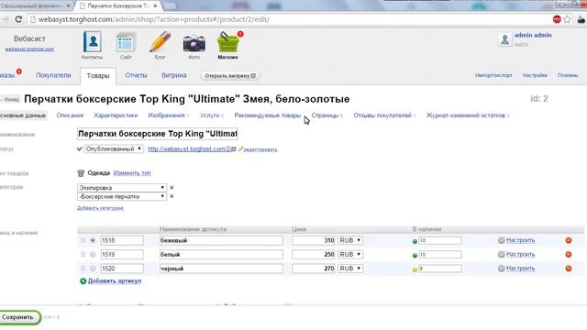587x330 pixels.
Task: Open Импорт/экспорт in the top menu
Action: [x=493, y=75]
